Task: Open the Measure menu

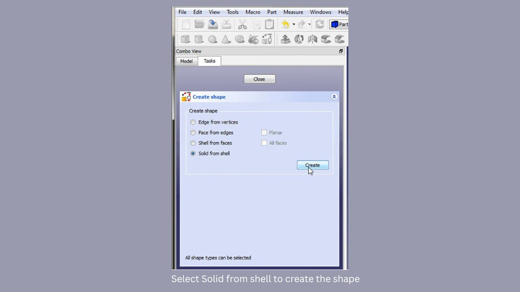Action: pos(293,12)
